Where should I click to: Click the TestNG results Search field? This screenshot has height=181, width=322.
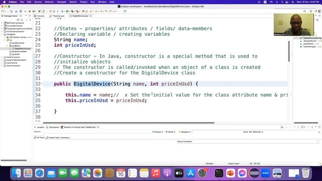coord(96,132)
